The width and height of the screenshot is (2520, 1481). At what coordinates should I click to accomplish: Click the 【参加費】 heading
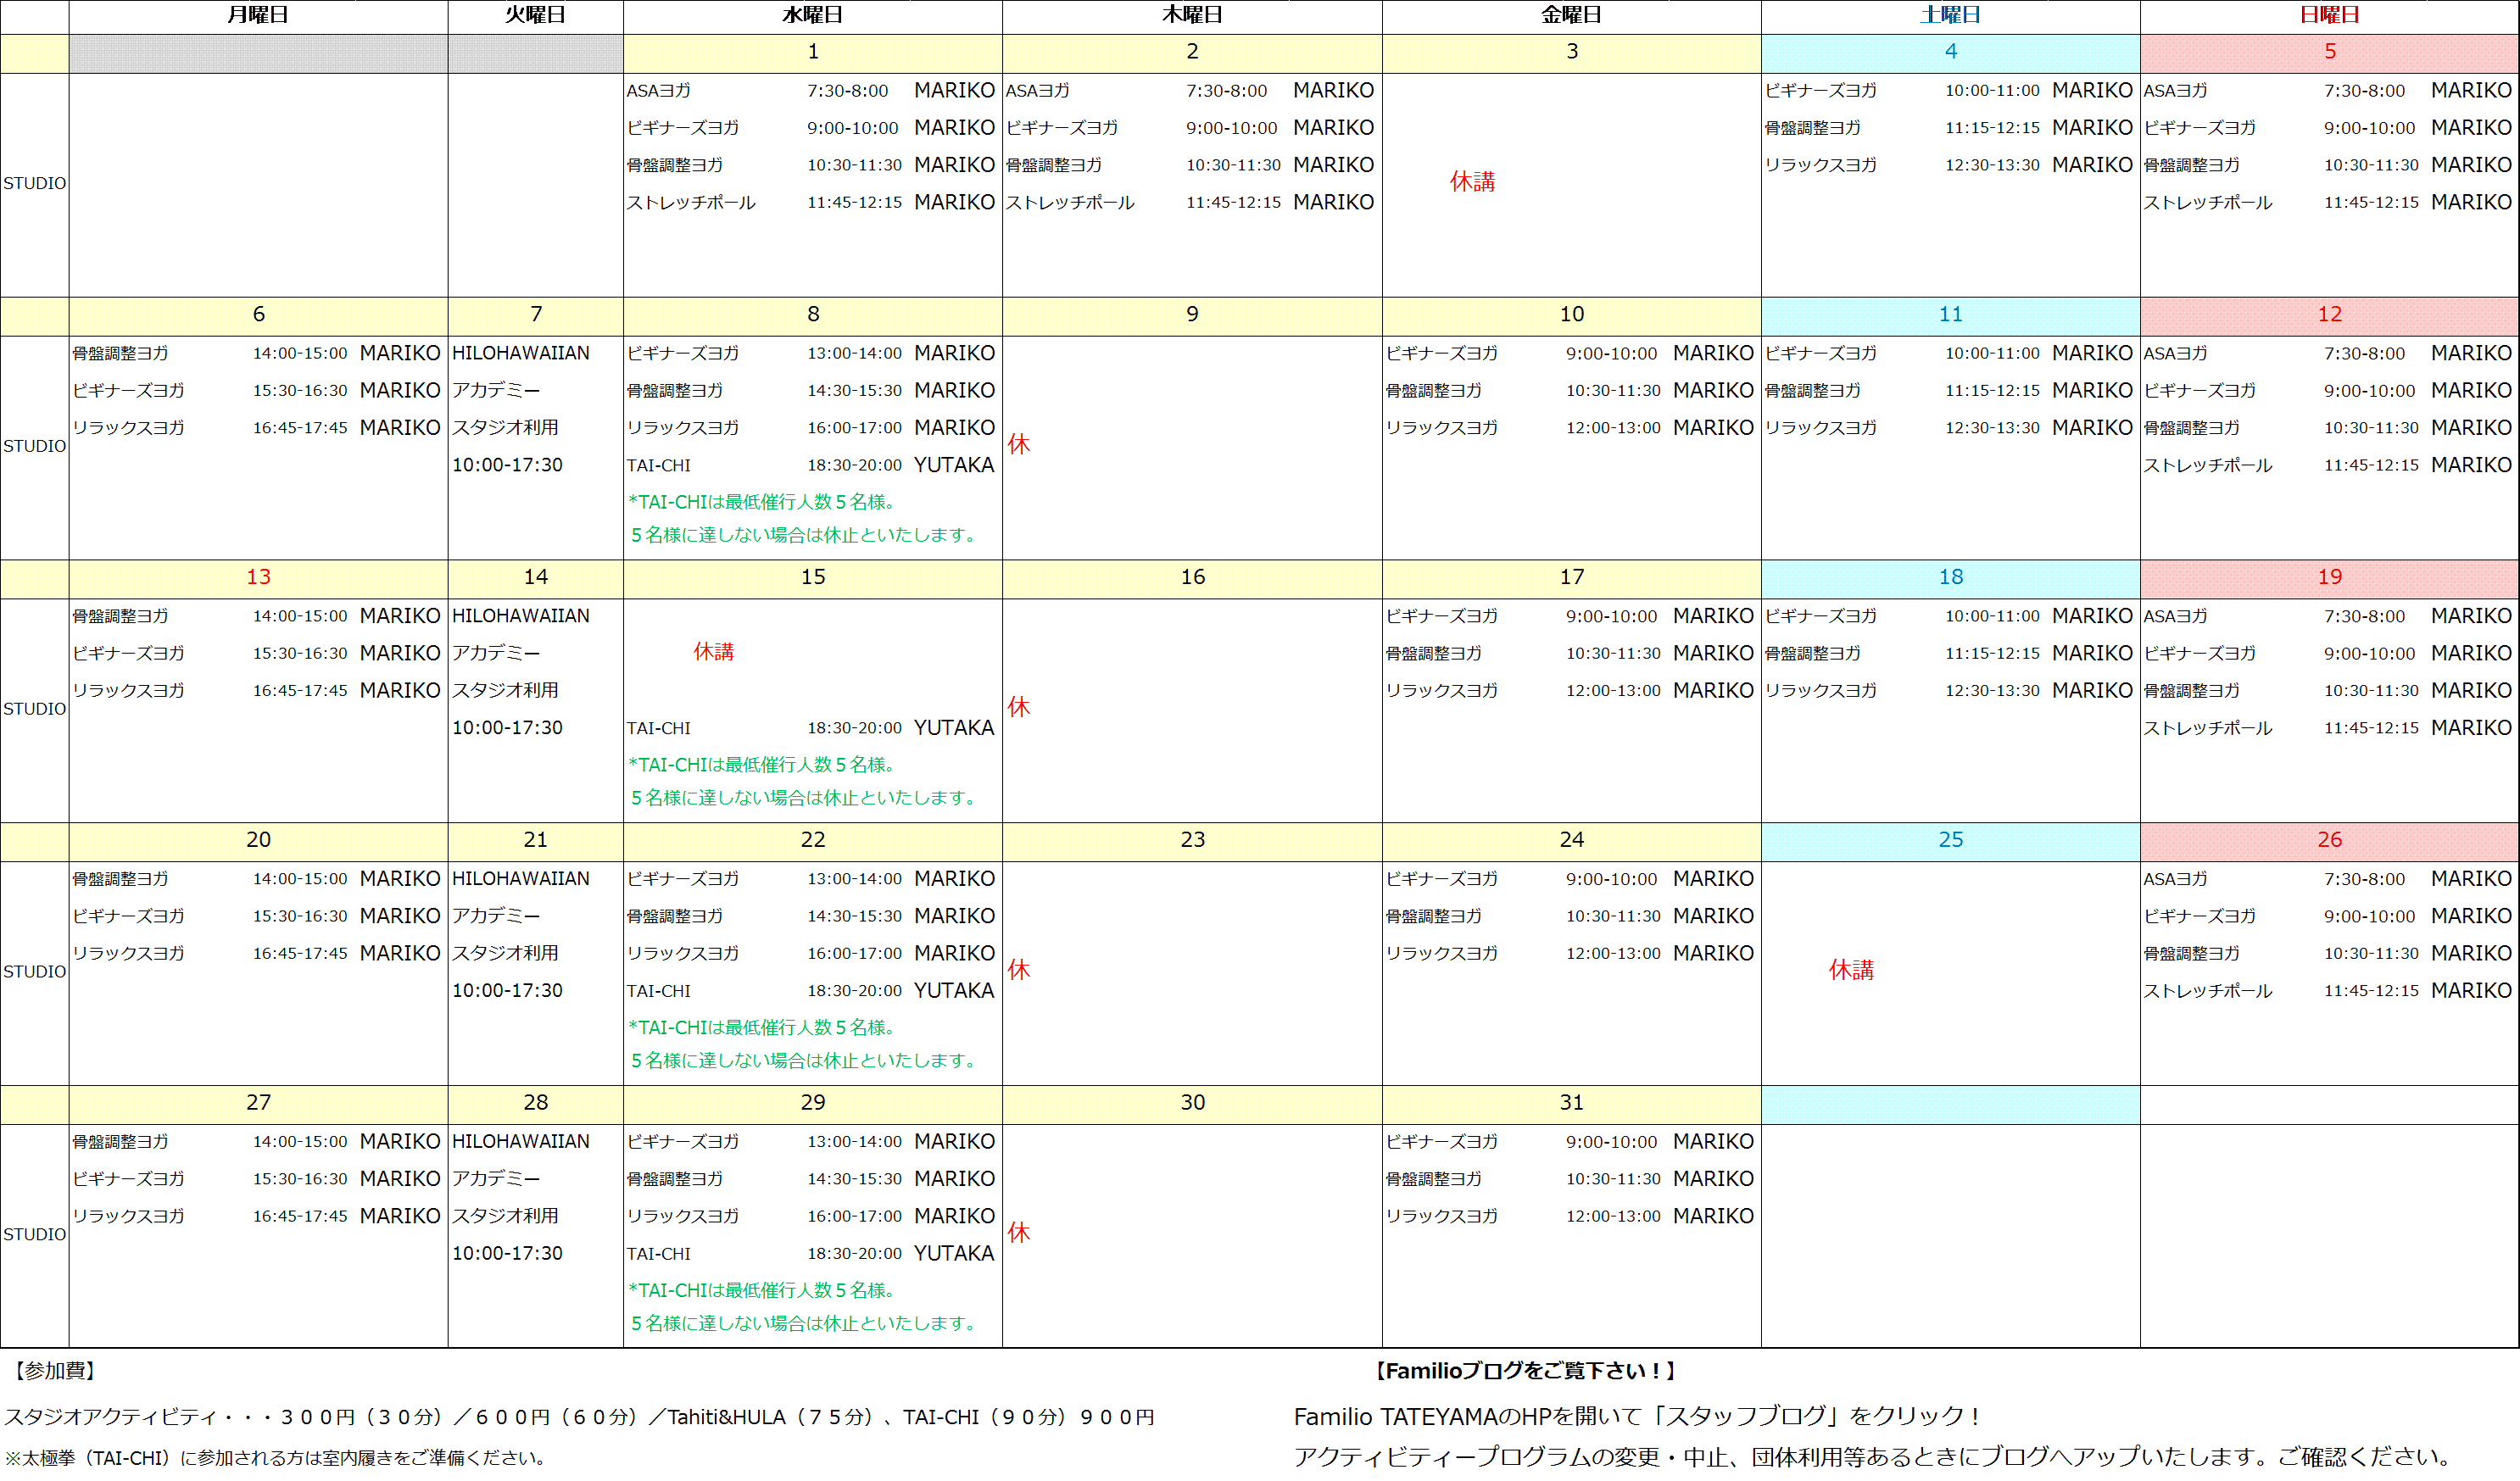[55, 1371]
